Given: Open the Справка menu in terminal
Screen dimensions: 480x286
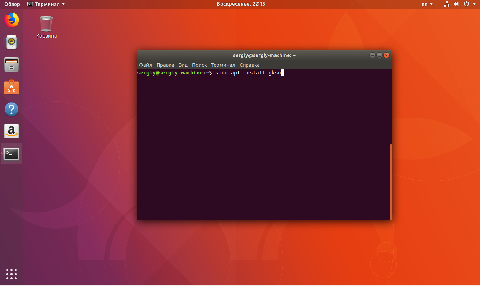Looking at the screenshot, I should pyautogui.click(x=249, y=65).
